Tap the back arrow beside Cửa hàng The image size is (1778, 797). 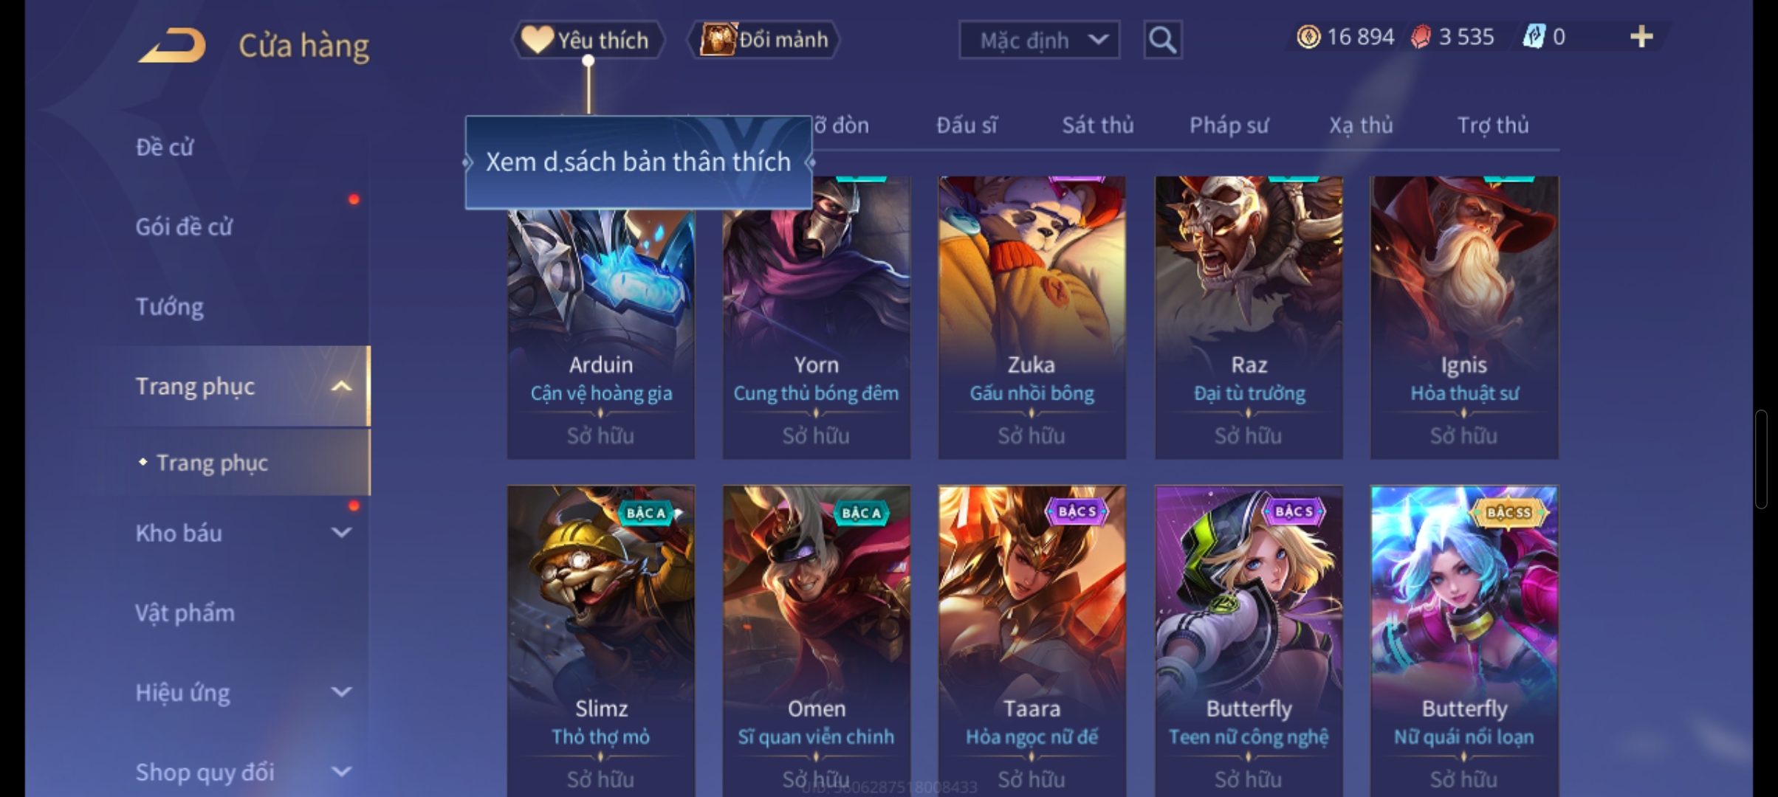[x=172, y=45]
